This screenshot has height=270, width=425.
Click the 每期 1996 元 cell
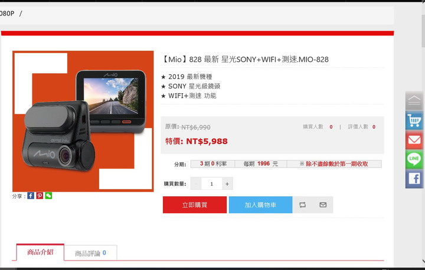(x=261, y=164)
